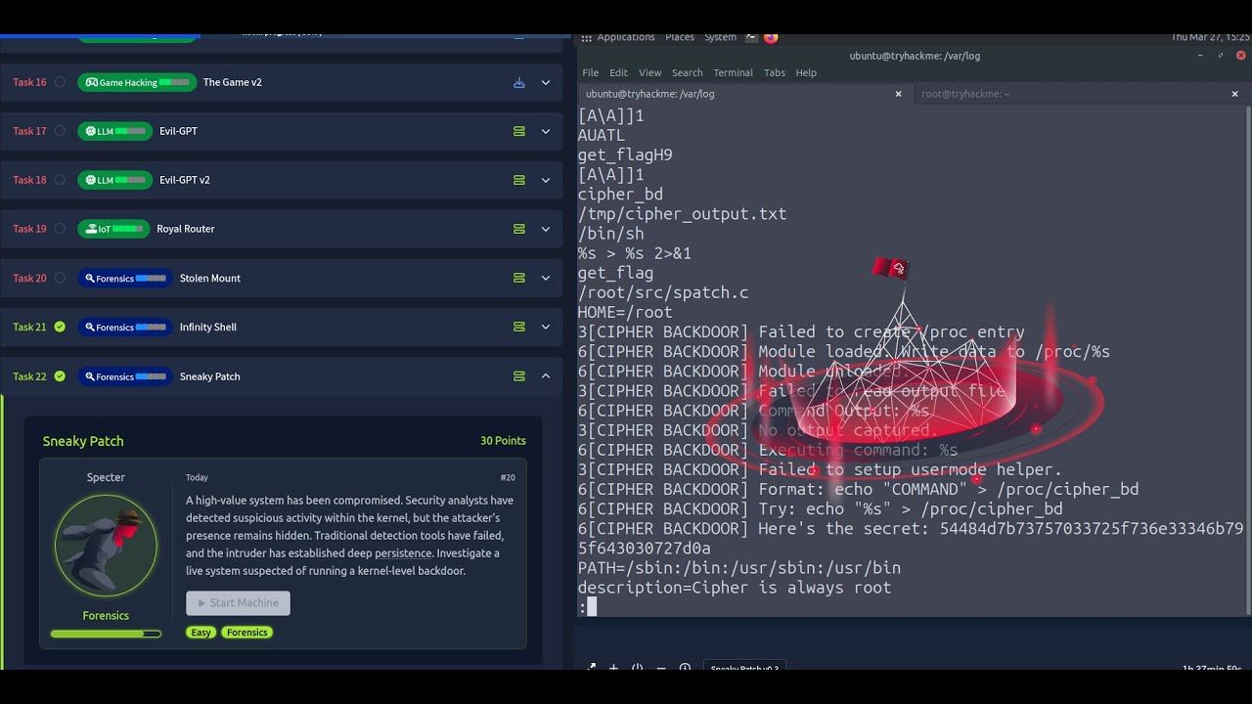1252x704 pixels.
Task: Click IoT category badge on Task 19
Action: click(x=113, y=229)
